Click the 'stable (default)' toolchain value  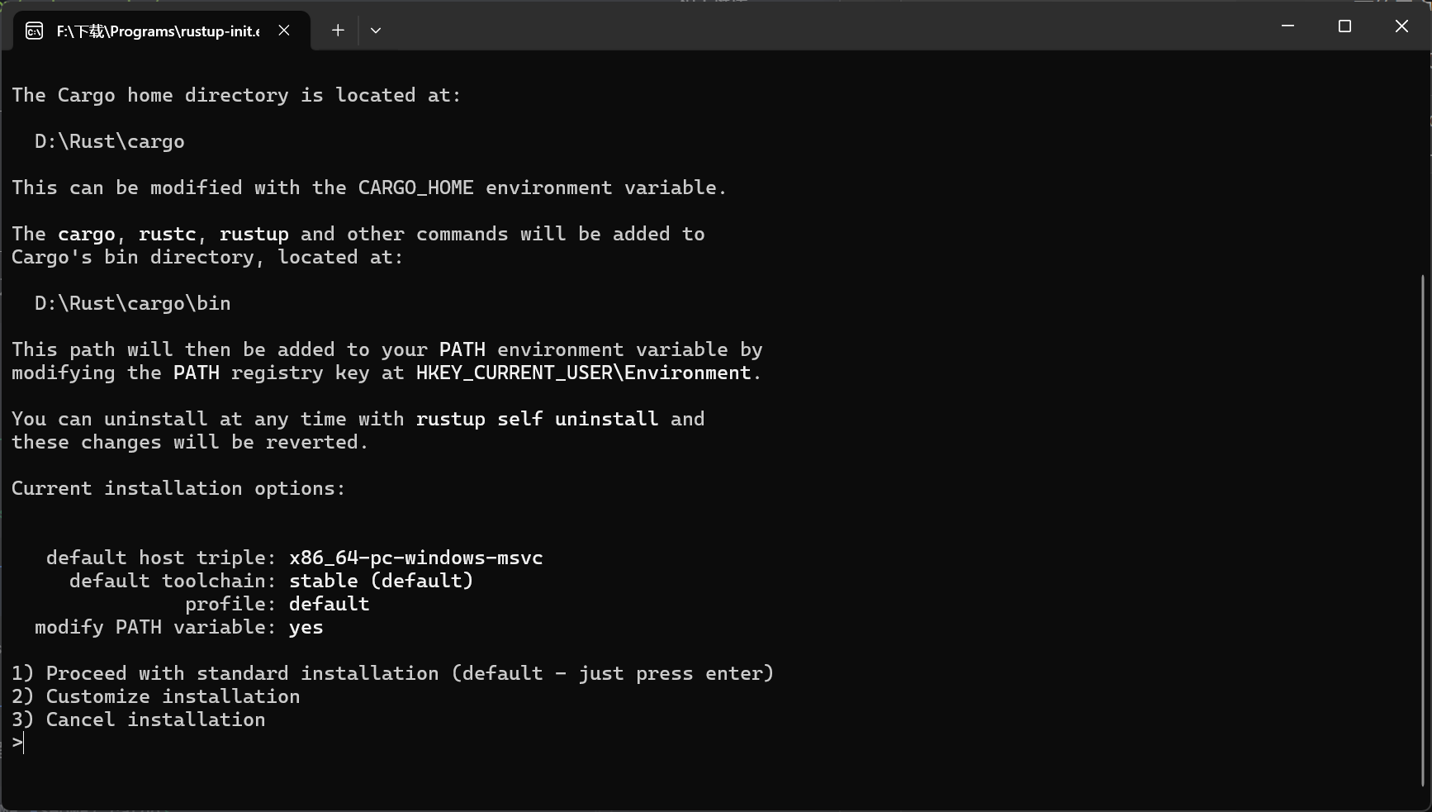click(x=382, y=581)
